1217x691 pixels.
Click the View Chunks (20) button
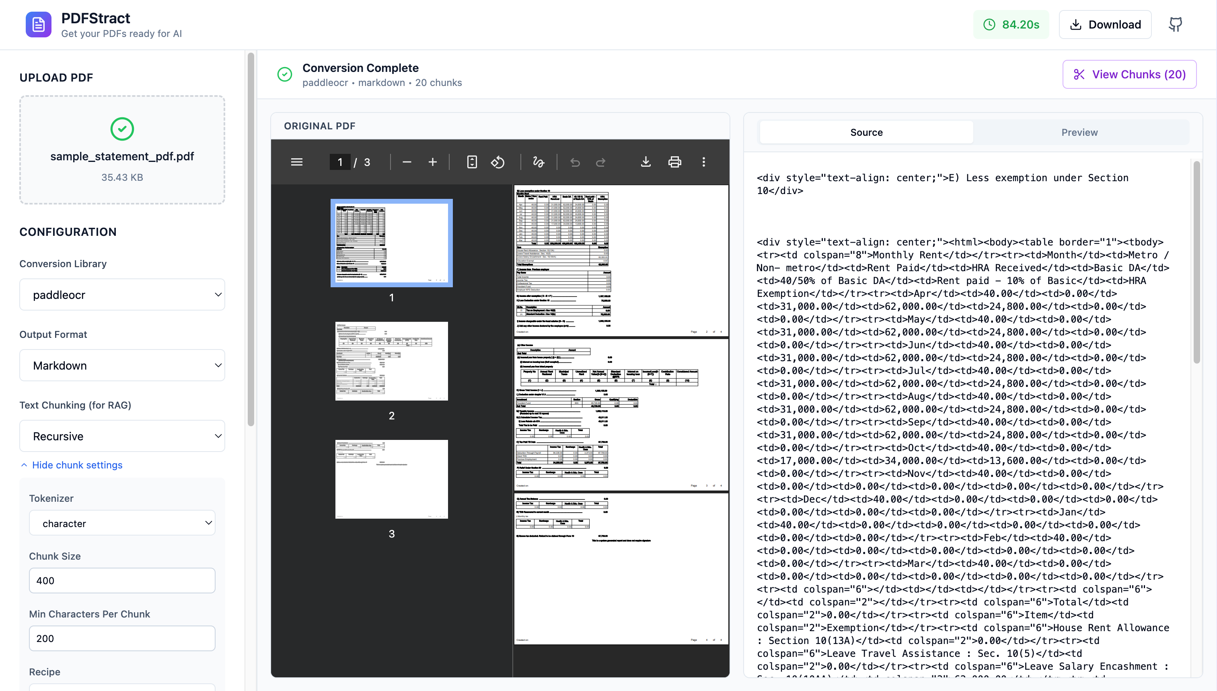click(x=1129, y=74)
